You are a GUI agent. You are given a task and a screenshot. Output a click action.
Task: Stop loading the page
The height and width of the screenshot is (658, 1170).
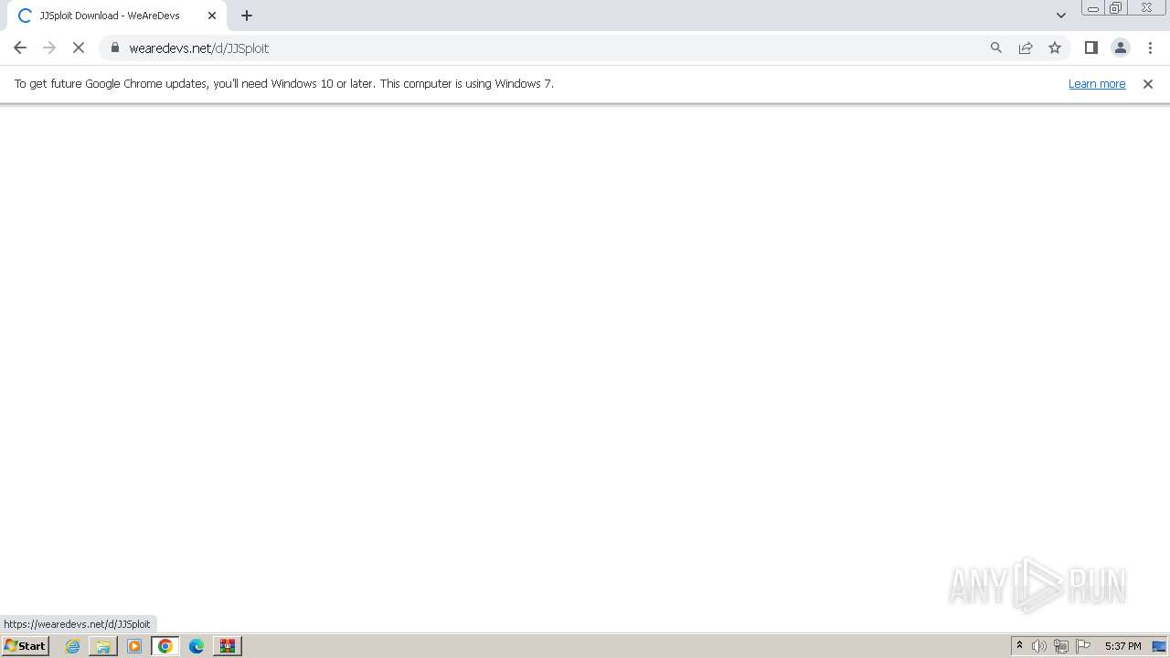click(x=79, y=48)
